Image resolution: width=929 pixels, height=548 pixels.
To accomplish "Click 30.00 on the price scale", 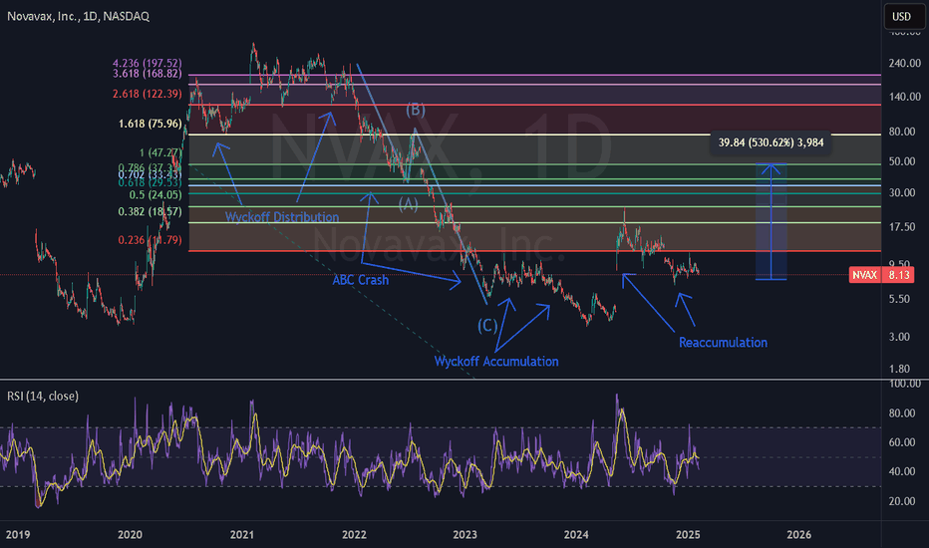I will click(902, 192).
